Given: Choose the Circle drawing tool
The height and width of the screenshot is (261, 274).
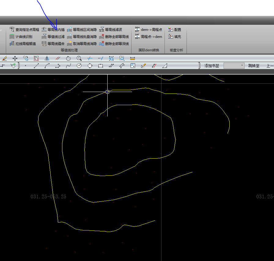Looking at the screenshot, I should tap(79, 65).
